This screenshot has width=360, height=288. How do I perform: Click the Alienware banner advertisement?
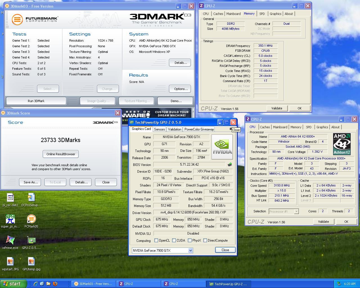tap(156, 114)
